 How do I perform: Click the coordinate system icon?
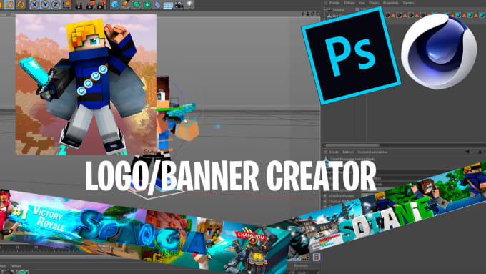coord(66,5)
